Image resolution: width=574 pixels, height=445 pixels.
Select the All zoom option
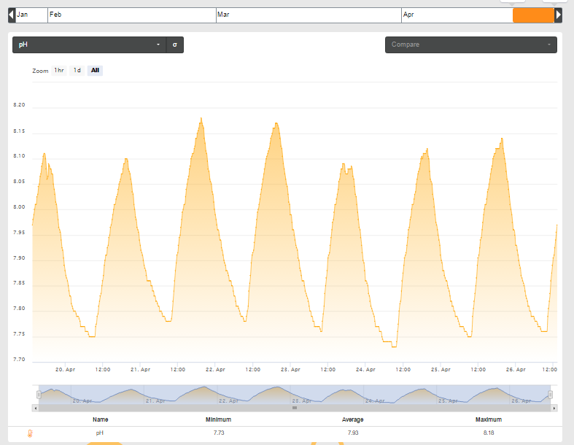(x=95, y=70)
